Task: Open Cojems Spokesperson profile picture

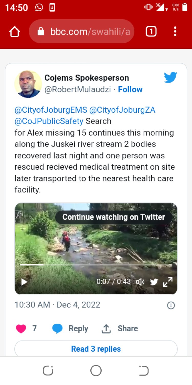Action: pos(28,84)
